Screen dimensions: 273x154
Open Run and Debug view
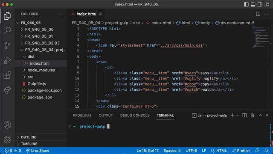(7, 60)
